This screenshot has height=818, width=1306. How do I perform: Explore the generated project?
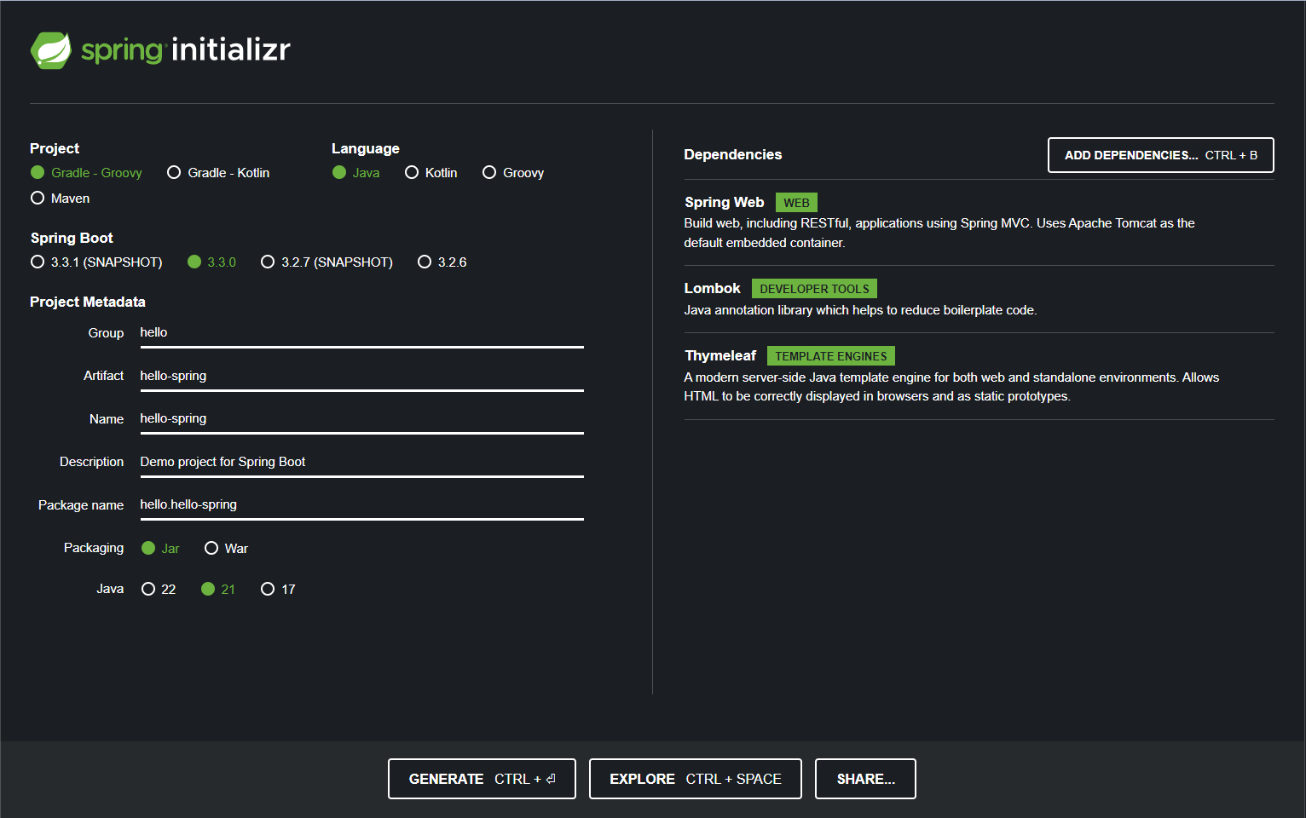point(695,779)
